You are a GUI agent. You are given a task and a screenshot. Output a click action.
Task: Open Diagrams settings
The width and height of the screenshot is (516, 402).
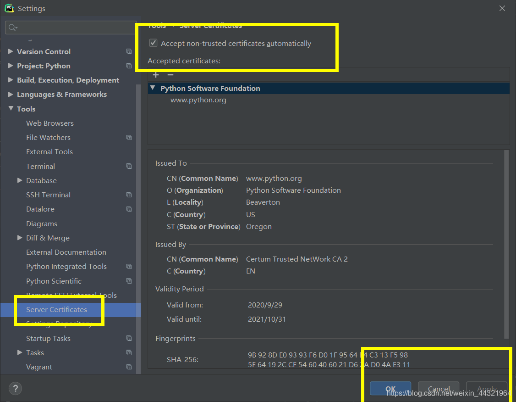(41, 223)
